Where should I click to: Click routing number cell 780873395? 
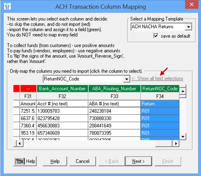click(x=114, y=133)
